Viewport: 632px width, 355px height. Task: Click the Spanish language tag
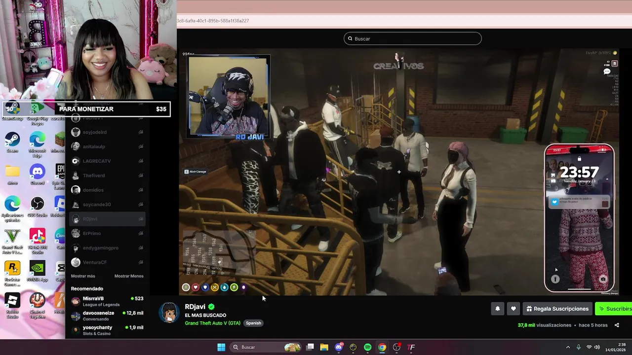253,323
